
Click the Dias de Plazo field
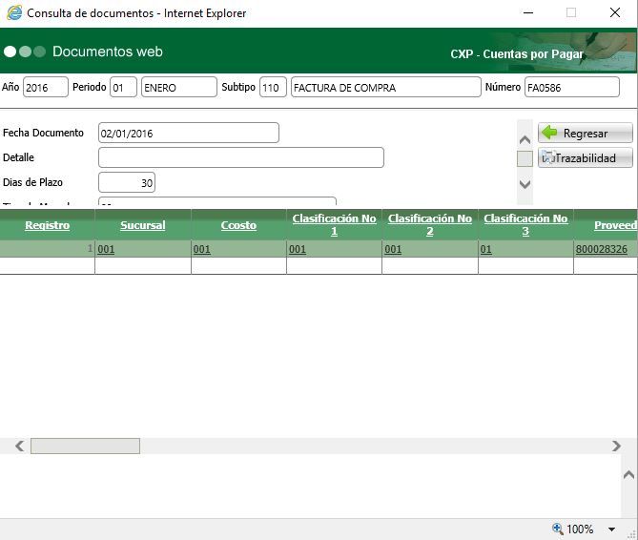click(x=127, y=182)
